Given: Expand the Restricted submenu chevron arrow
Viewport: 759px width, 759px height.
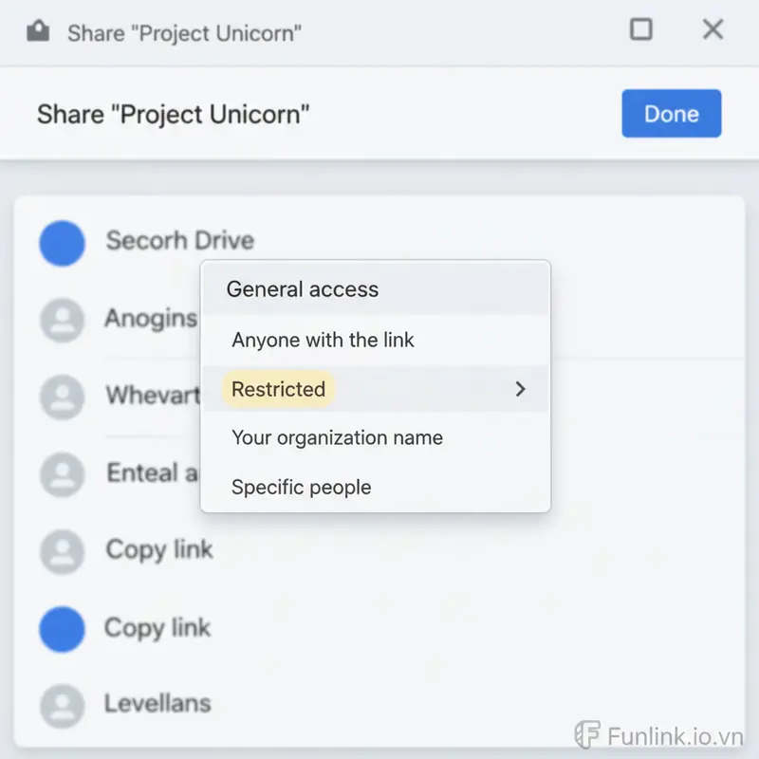Looking at the screenshot, I should pyautogui.click(x=520, y=389).
